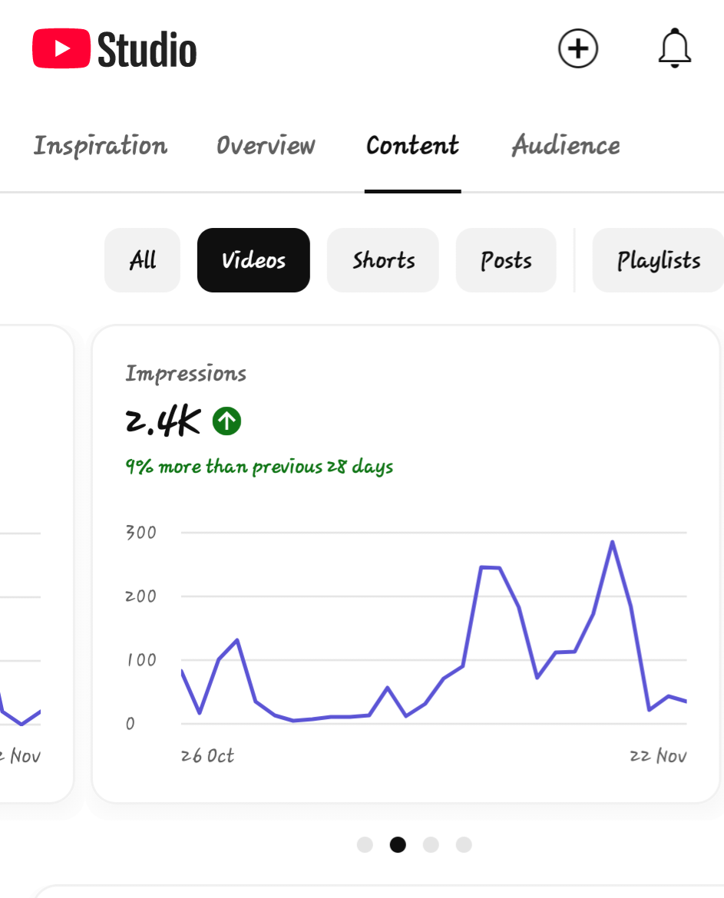Filter by All content
The image size is (724, 898).
pyautogui.click(x=143, y=260)
